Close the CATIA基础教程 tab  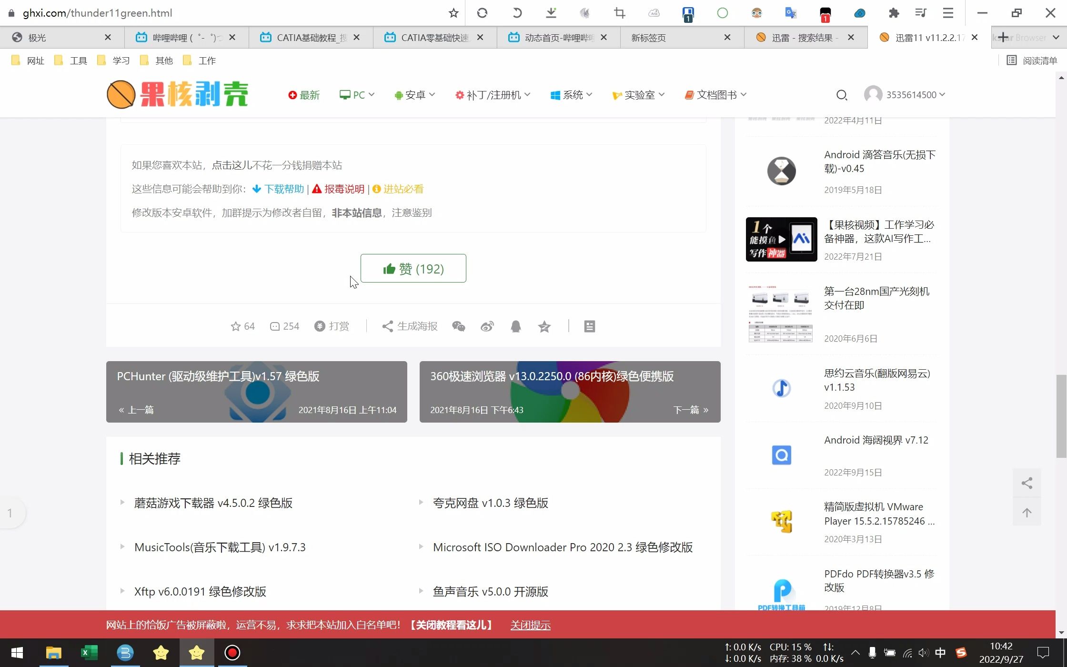(356, 37)
